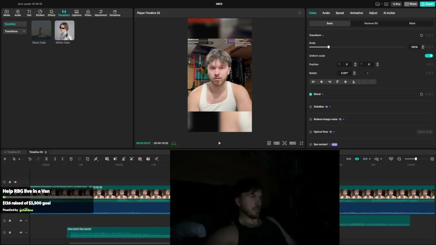This screenshot has height=245, width=436.
Task: Open the Templates panel
Action: (115, 13)
